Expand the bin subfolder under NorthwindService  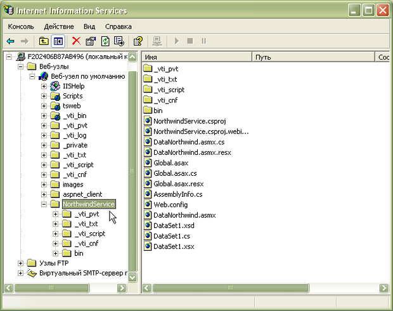tap(56, 253)
